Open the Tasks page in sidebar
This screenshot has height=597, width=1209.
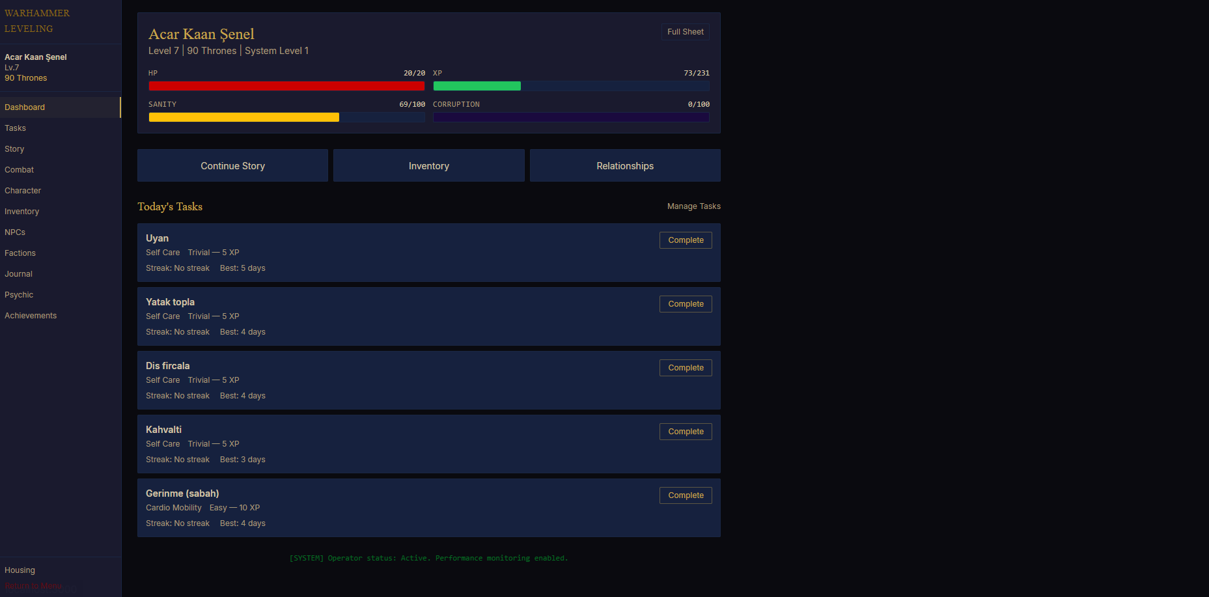pos(16,128)
